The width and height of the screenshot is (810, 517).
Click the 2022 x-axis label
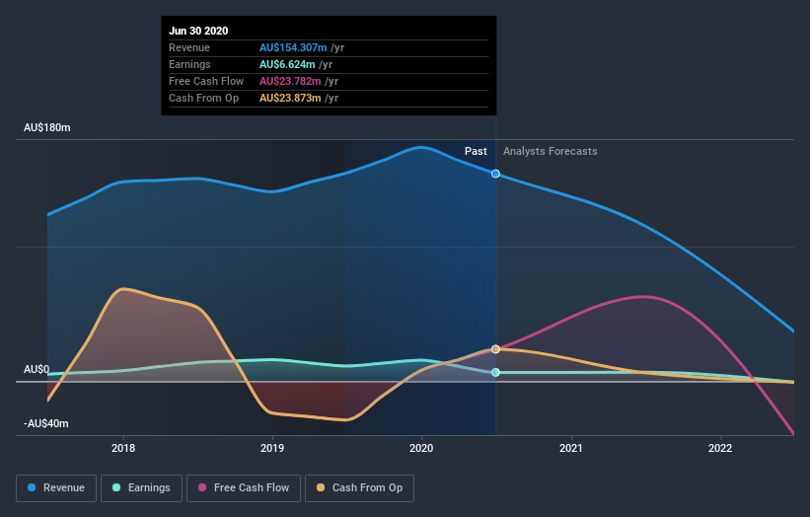click(720, 448)
